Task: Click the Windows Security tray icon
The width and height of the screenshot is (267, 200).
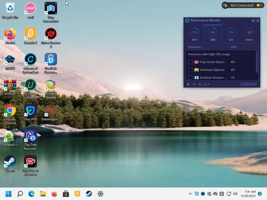Action: pyautogui.click(x=209, y=194)
